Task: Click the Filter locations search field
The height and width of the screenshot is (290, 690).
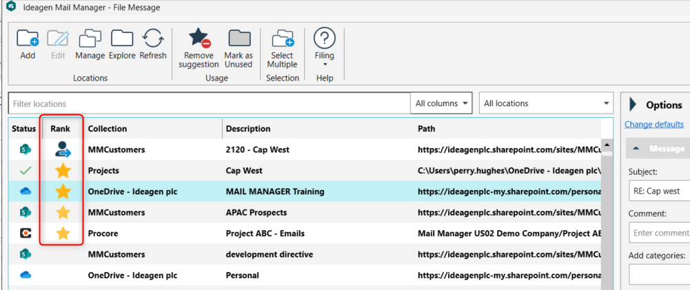Action: (x=207, y=103)
